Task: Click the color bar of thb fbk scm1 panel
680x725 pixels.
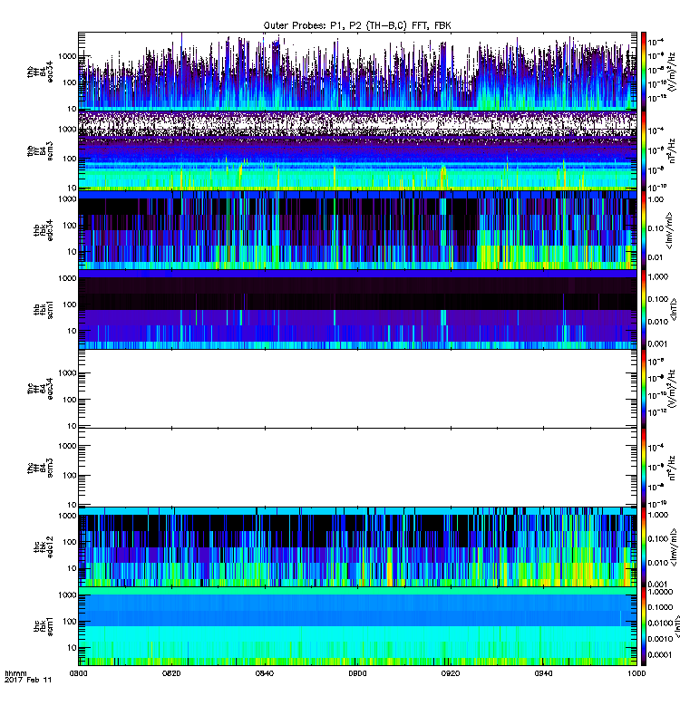Action: [644, 309]
